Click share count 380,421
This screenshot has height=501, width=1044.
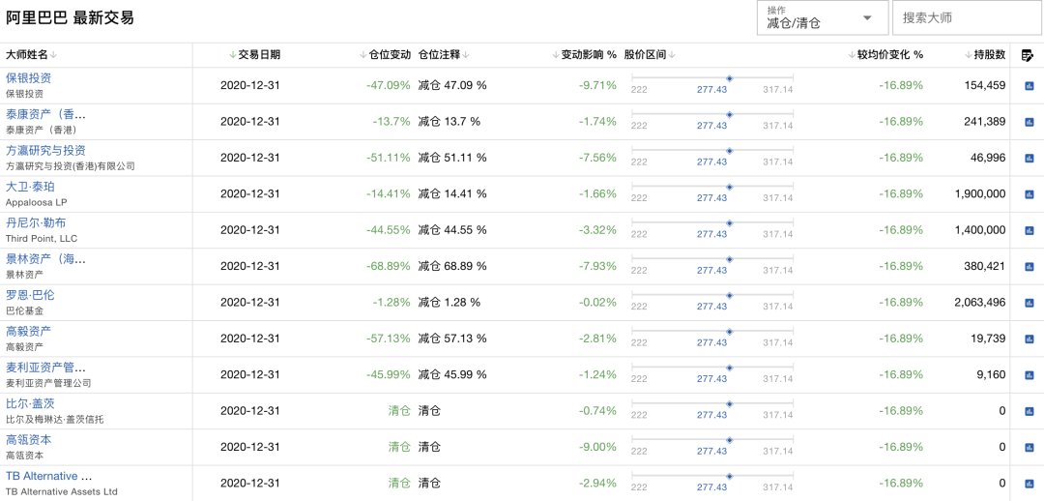[x=985, y=267]
